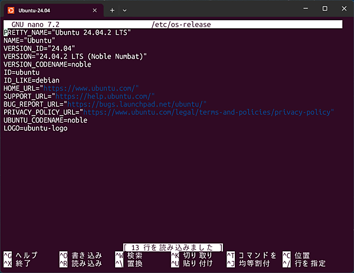
Task: Click the ^K 切り取り shortcut hint
Action: point(192,255)
